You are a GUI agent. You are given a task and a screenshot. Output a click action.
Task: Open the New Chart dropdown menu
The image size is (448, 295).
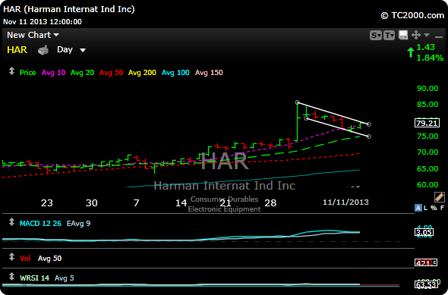(x=33, y=35)
